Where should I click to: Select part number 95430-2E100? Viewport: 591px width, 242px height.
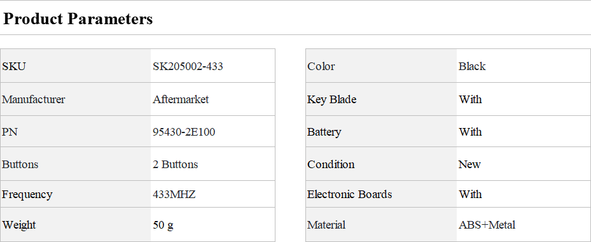click(x=184, y=132)
